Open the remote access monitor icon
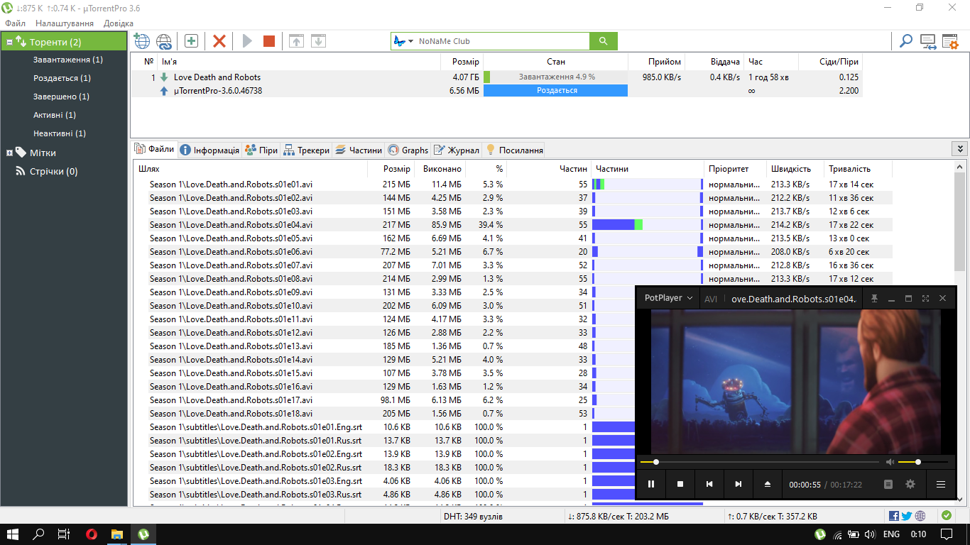 click(928, 41)
